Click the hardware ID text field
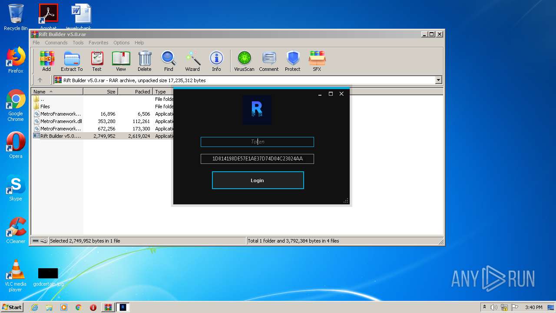The image size is (556, 313). pyautogui.click(x=257, y=159)
